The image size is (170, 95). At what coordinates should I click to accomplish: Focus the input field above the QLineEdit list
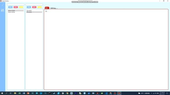34,4
